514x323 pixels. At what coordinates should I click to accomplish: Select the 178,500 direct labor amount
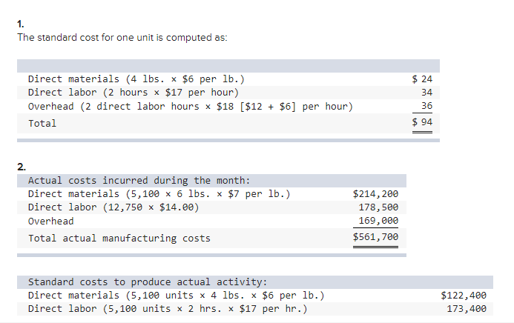point(378,207)
